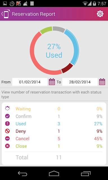This screenshot has width=108, height=180.
Task: Select the To date field 28/02/2014
Action: tap(80, 82)
